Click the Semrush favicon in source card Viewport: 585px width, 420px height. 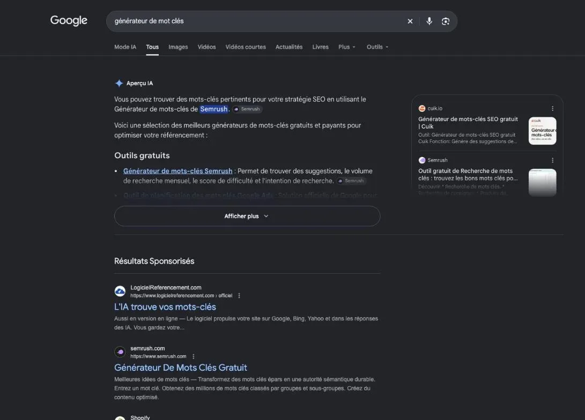click(422, 160)
